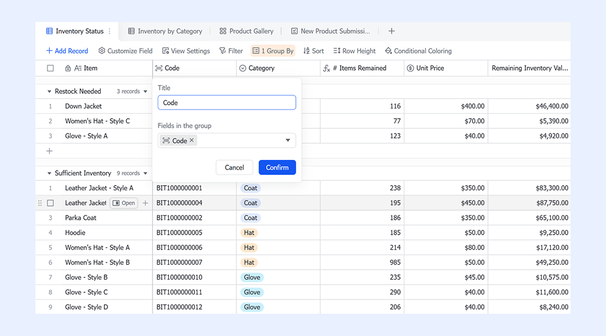The width and height of the screenshot is (606, 336).
Task: Remove the Code tag from group fields
Action: tap(192, 140)
